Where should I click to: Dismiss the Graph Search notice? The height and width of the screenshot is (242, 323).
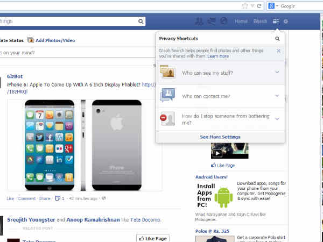(278, 51)
